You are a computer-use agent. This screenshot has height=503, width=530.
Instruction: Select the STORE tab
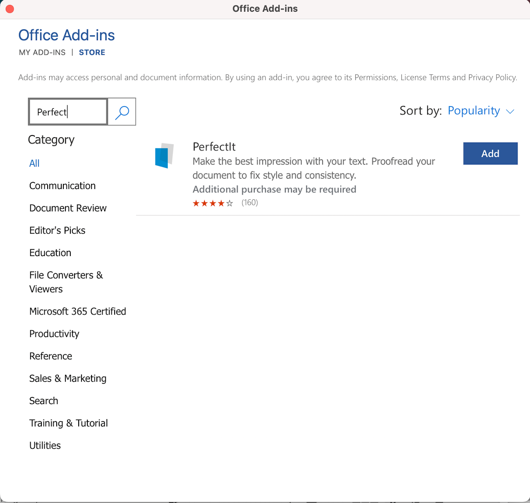click(x=92, y=53)
